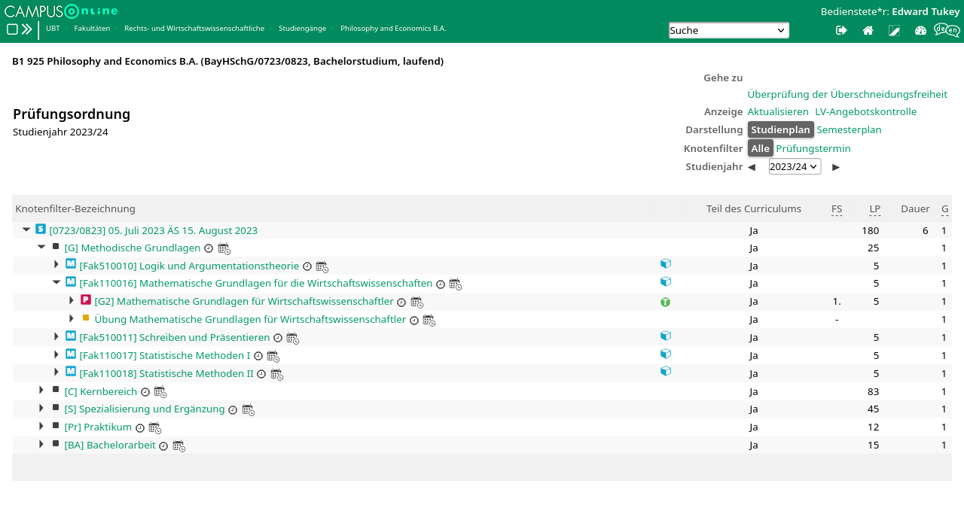Click calendar icon next to Kernbereich

click(x=160, y=392)
